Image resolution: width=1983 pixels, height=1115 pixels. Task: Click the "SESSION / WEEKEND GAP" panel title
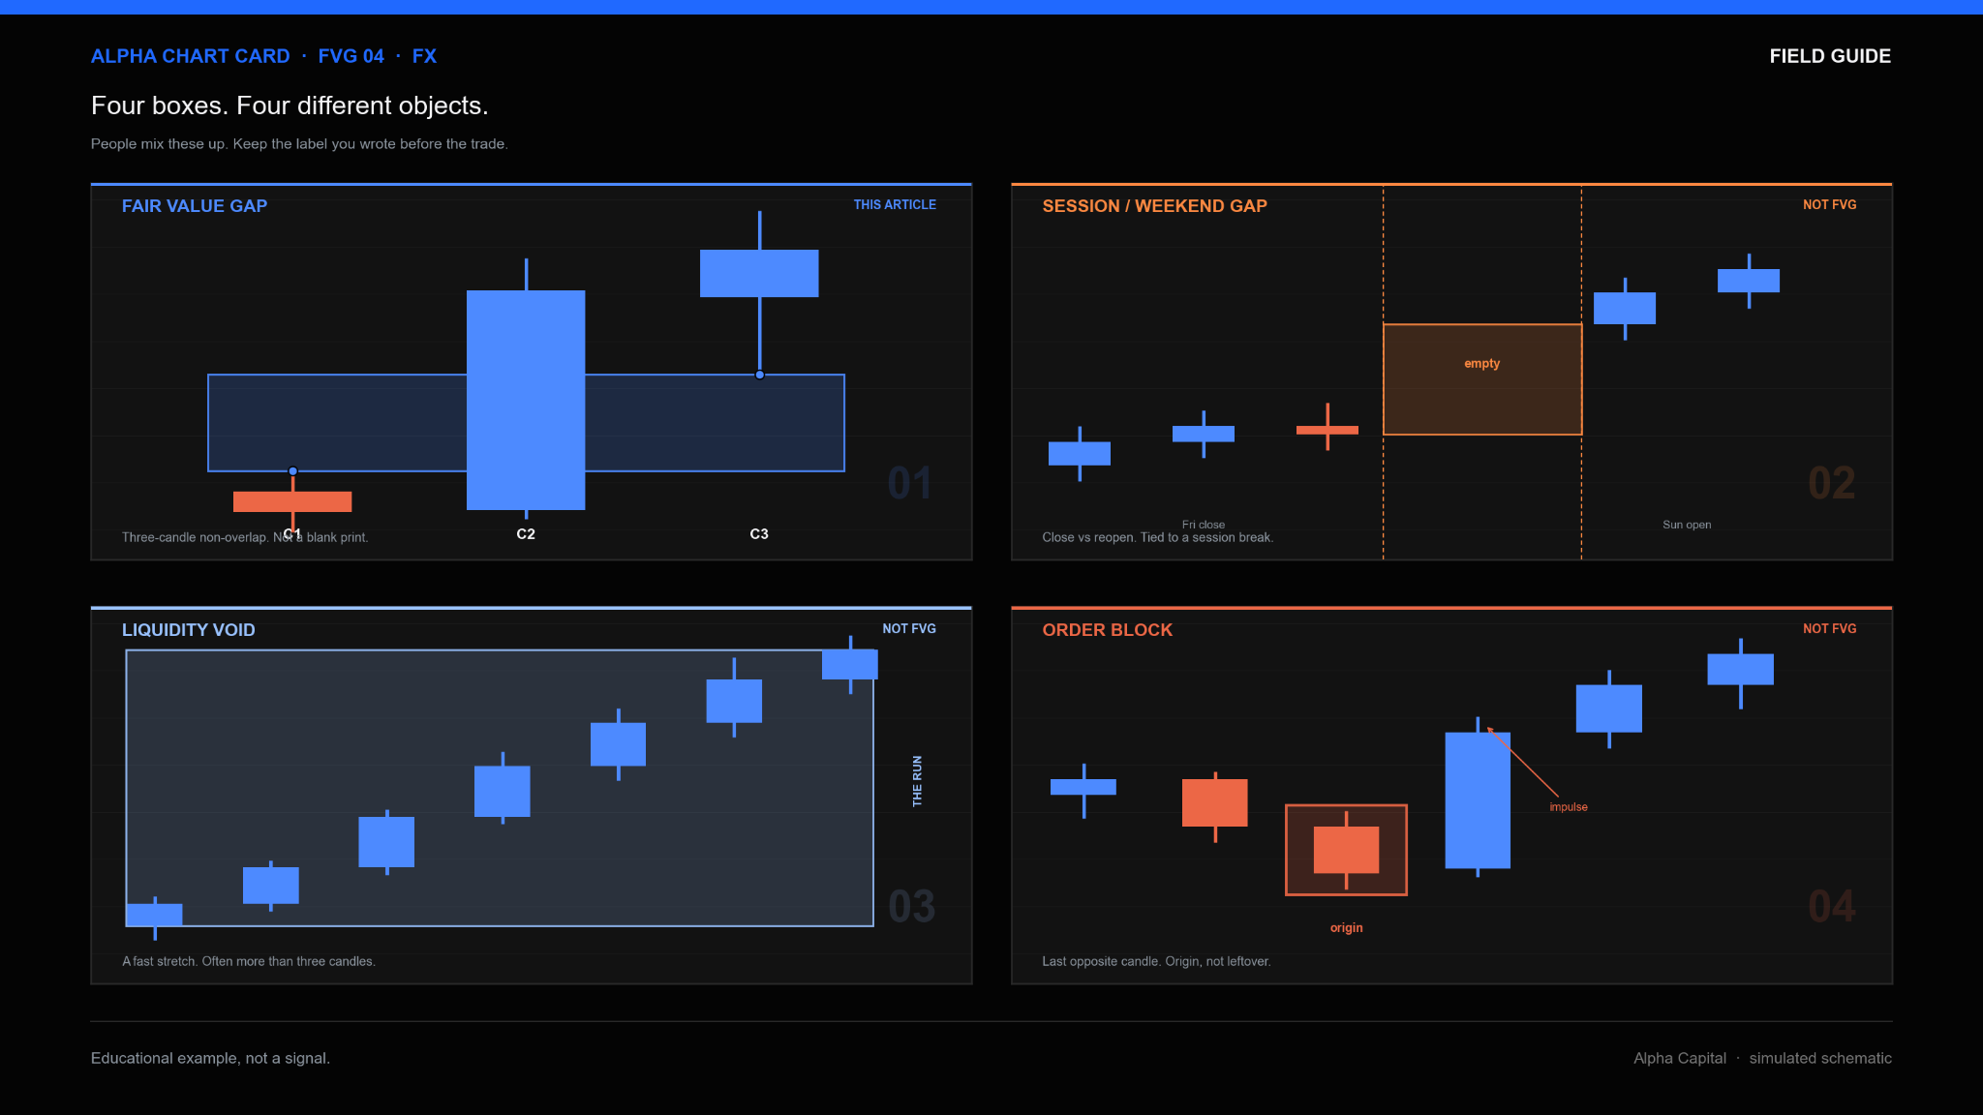point(1154,206)
